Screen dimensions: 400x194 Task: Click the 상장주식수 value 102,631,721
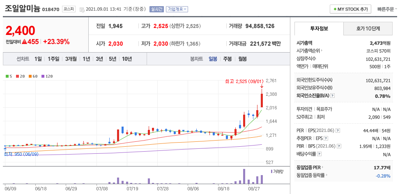pyautogui.click(x=378, y=59)
